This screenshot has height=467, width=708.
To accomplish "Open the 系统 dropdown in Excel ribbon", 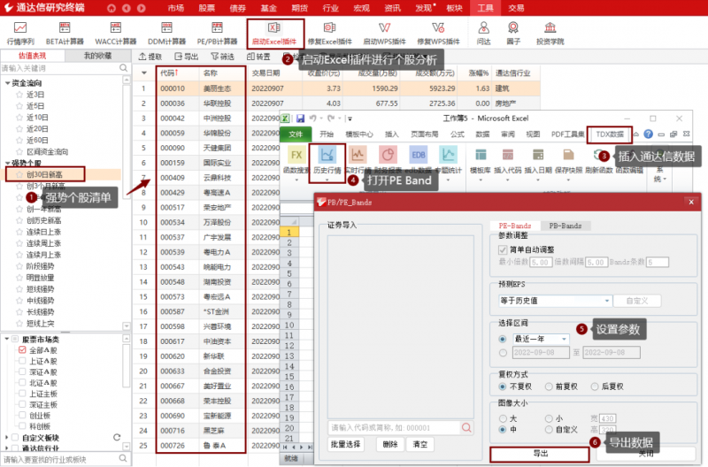I will (x=660, y=175).
